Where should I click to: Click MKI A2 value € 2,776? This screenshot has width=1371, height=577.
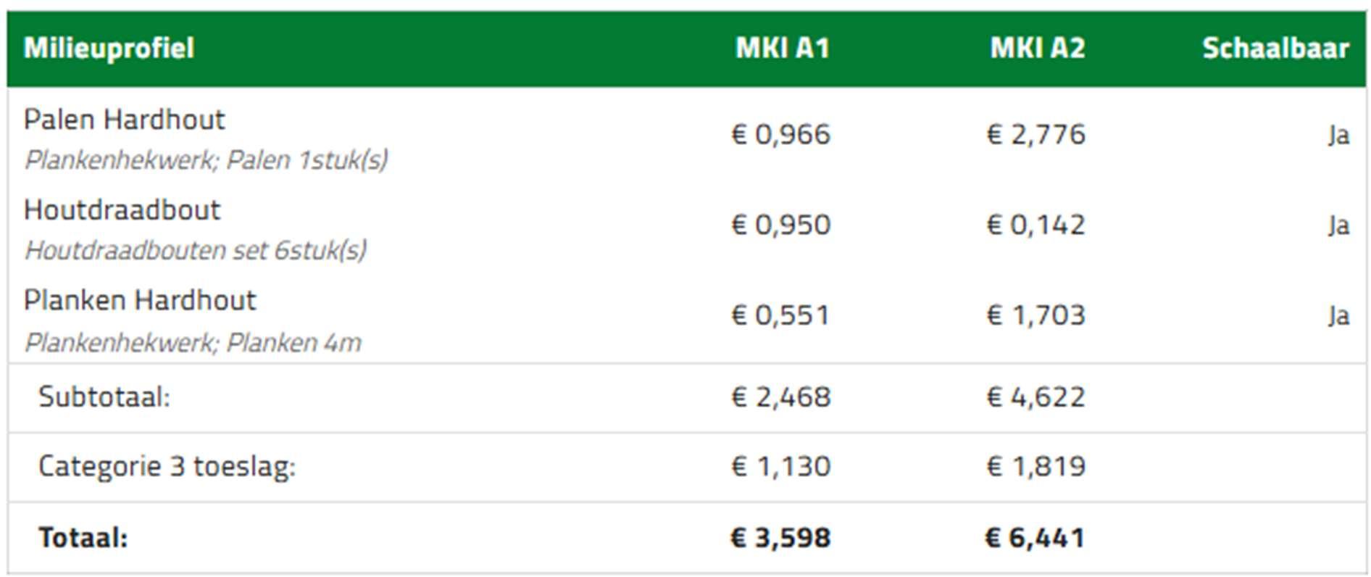click(1035, 135)
